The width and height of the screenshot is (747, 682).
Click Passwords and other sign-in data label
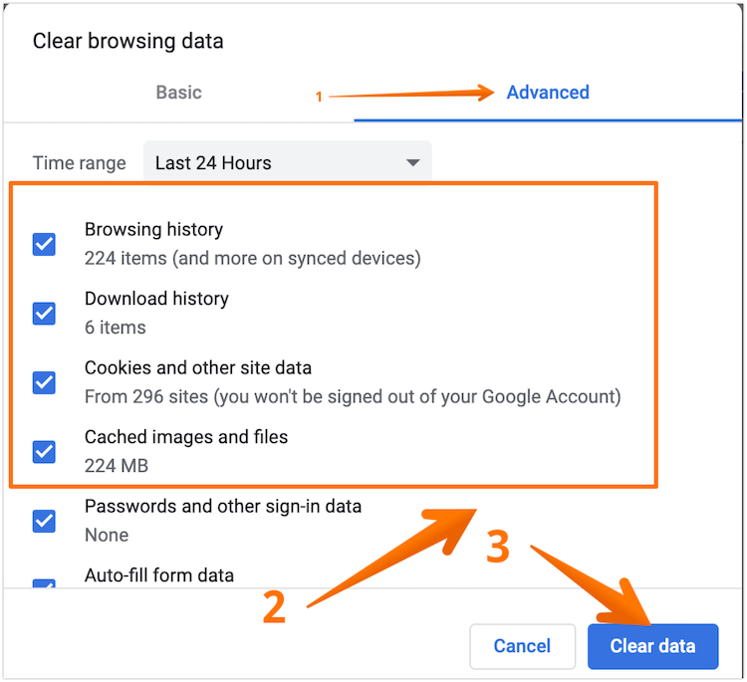coord(222,506)
